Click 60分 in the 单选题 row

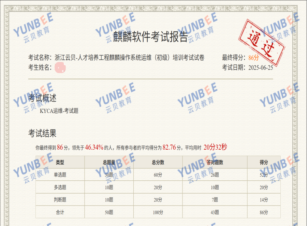(158, 175)
